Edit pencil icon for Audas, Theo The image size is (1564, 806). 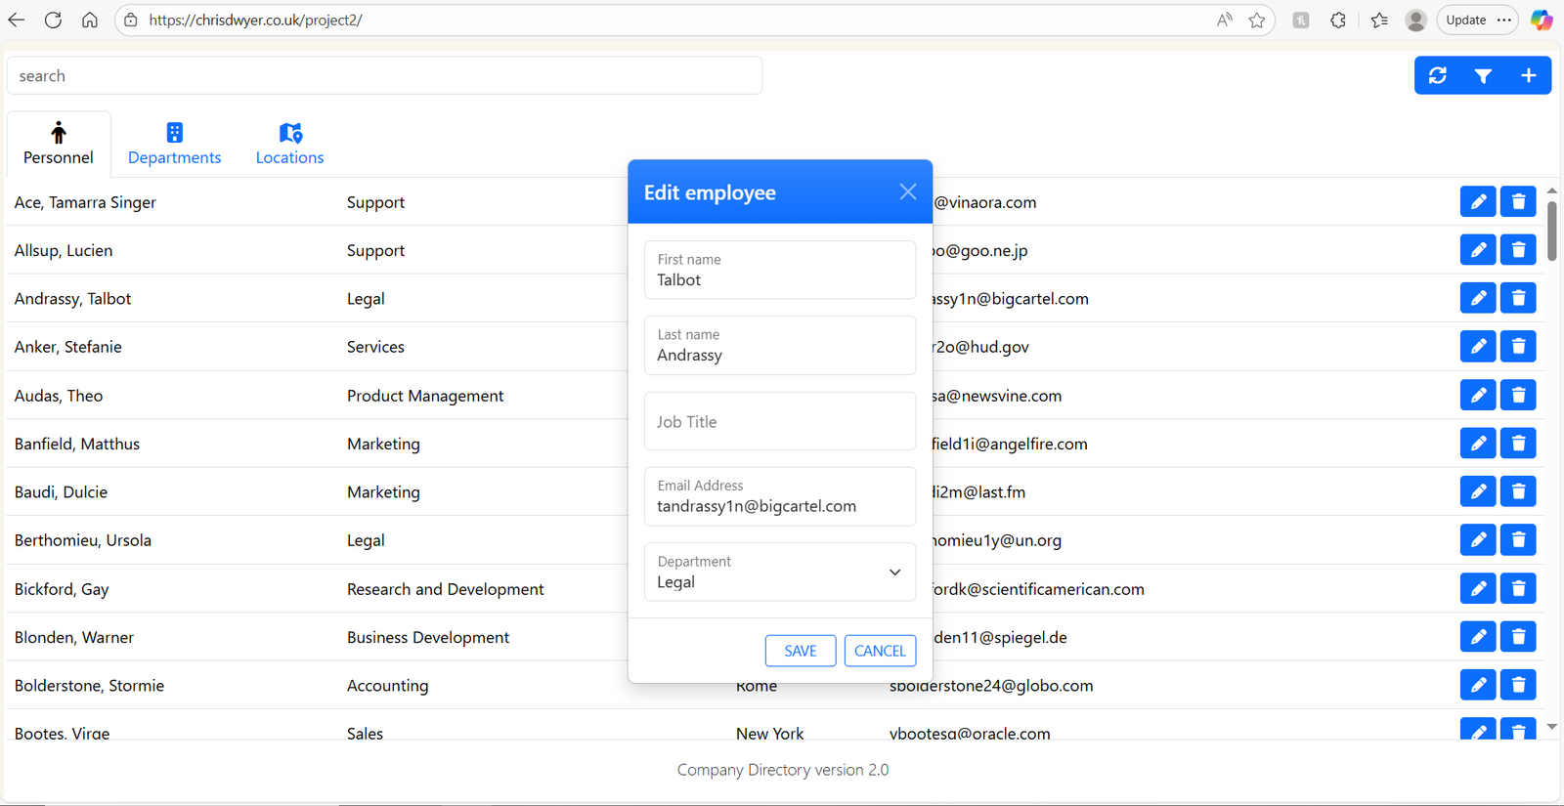point(1478,395)
